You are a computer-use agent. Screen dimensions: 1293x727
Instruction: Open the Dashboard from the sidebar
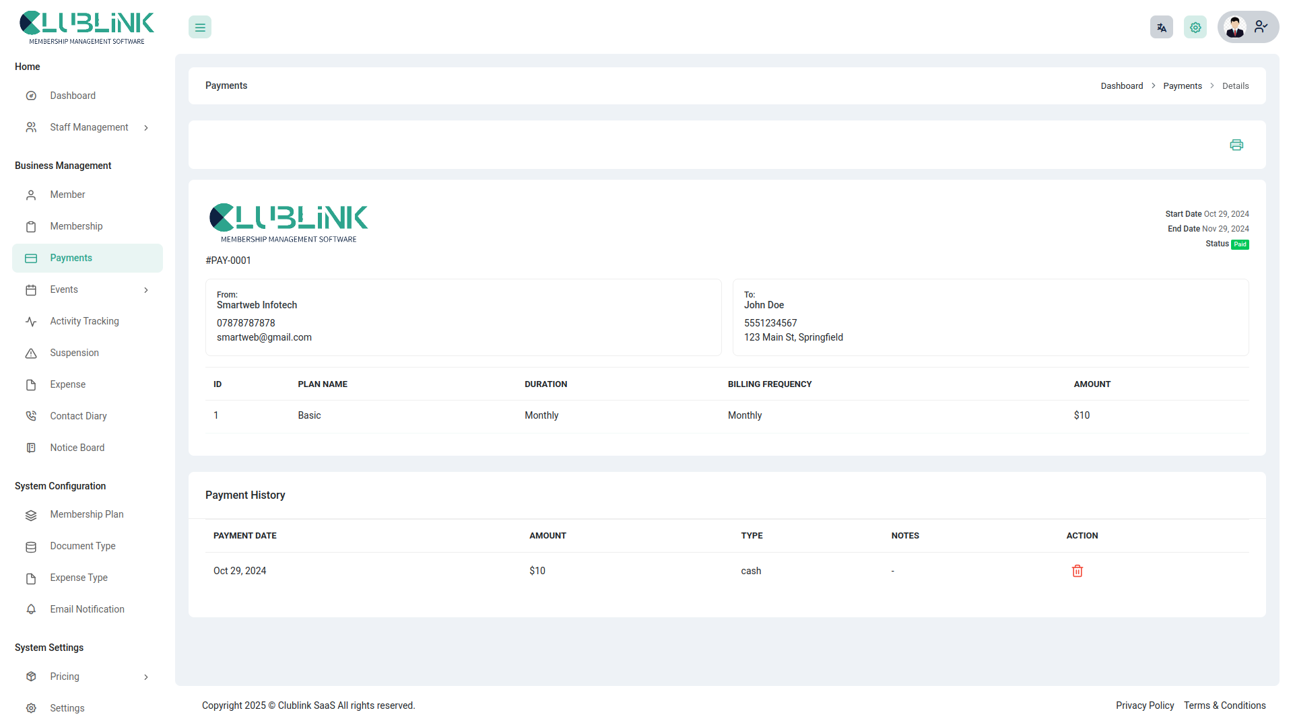pos(73,95)
